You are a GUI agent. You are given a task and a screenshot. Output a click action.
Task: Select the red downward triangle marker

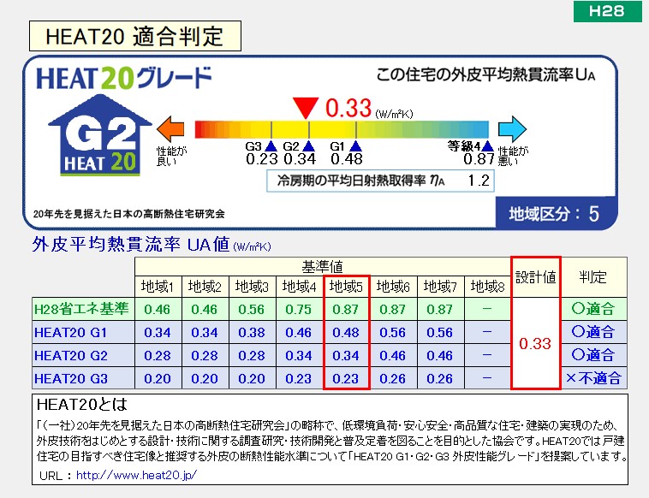coord(305,108)
